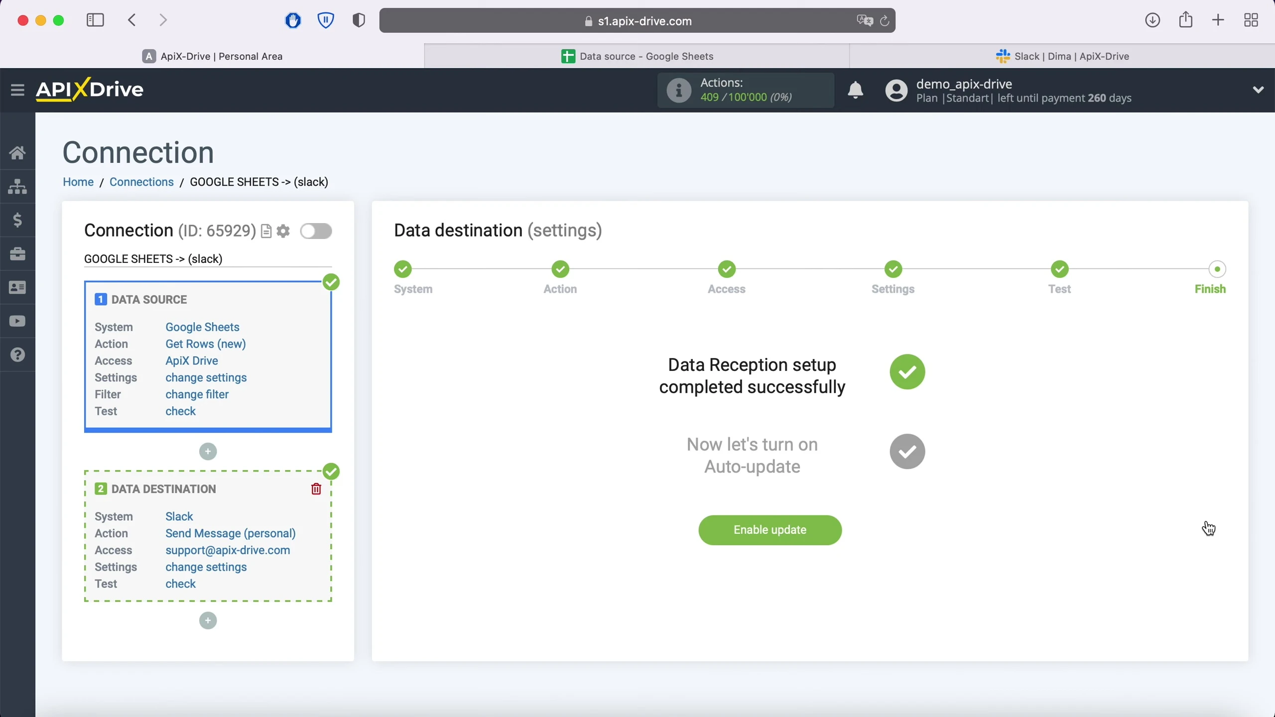The height and width of the screenshot is (717, 1275).
Task: Click the change filter link
Action: (x=197, y=394)
